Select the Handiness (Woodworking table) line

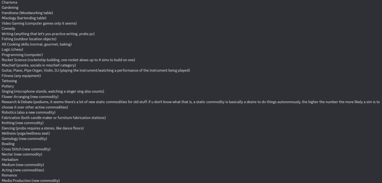27,13
